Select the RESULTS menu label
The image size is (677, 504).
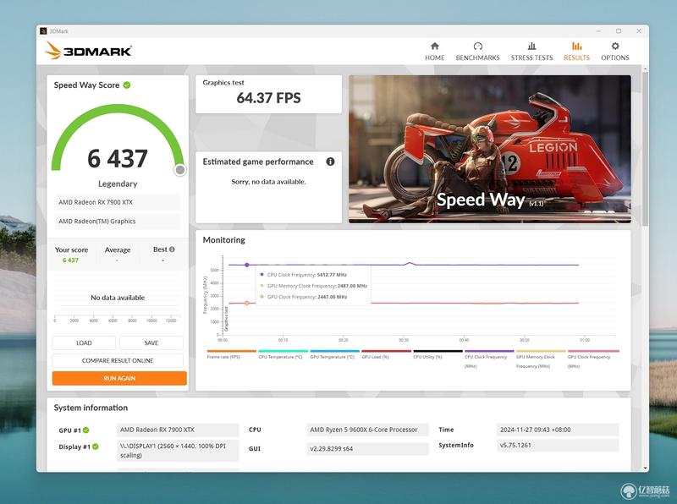[576, 58]
